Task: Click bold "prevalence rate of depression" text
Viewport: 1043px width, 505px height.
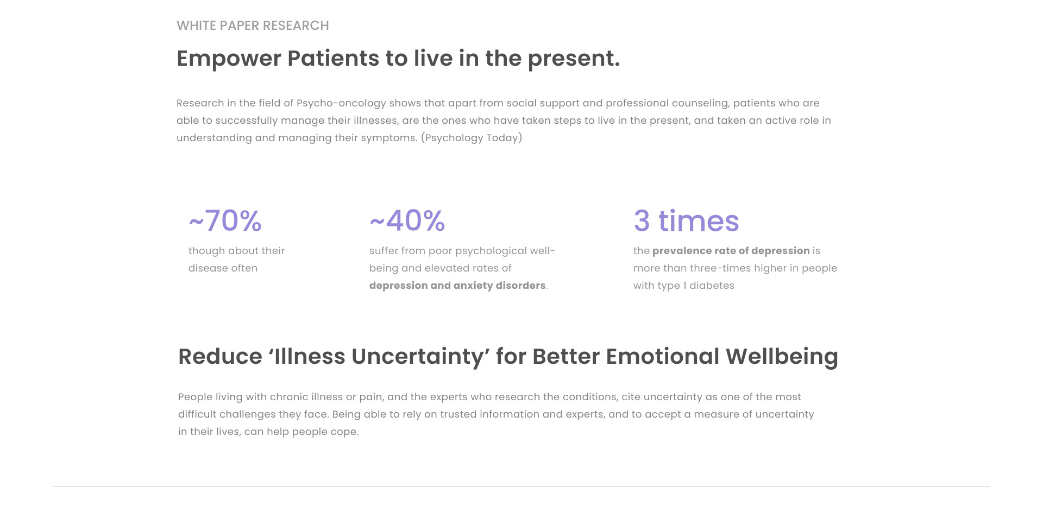Action: click(731, 251)
